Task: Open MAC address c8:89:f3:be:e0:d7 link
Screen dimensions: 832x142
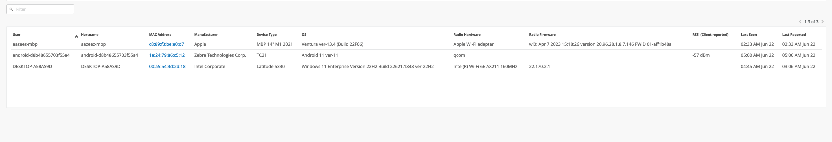Action: click(166, 44)
